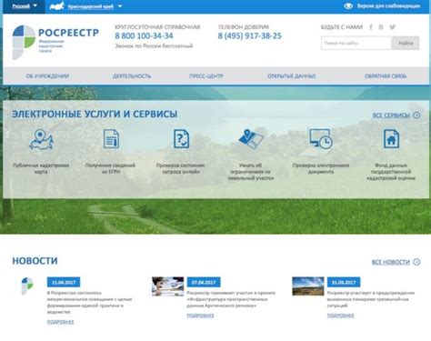
Task: Open the land plot restrictions icon
Action: click(251, 139)
